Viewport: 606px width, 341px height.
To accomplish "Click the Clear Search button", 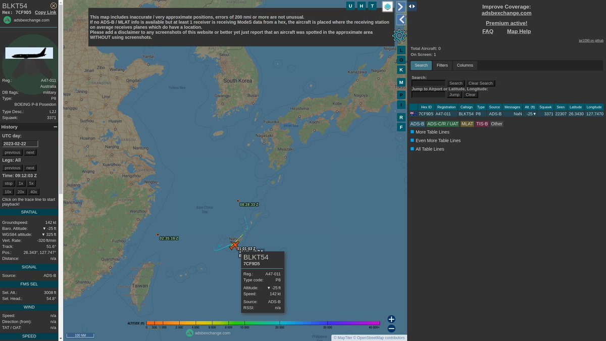I will pos(480,83).
